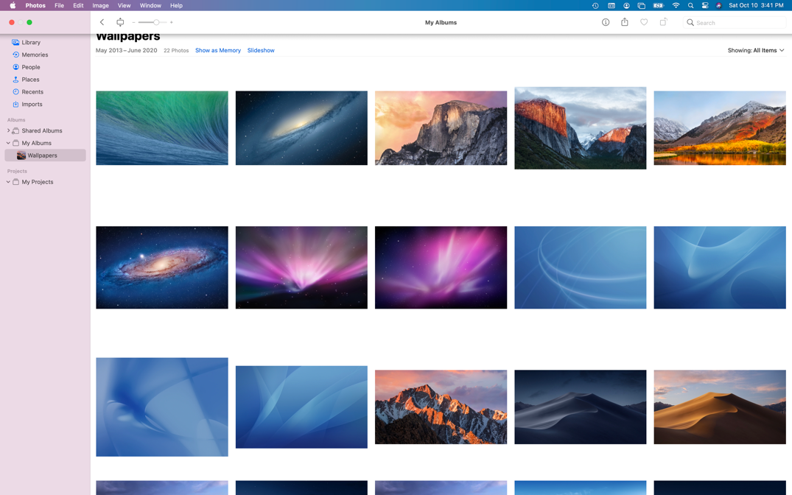Select the blue wallpaper with circular rings
This screenshot has width=792, height=495.
click(581, 267)
